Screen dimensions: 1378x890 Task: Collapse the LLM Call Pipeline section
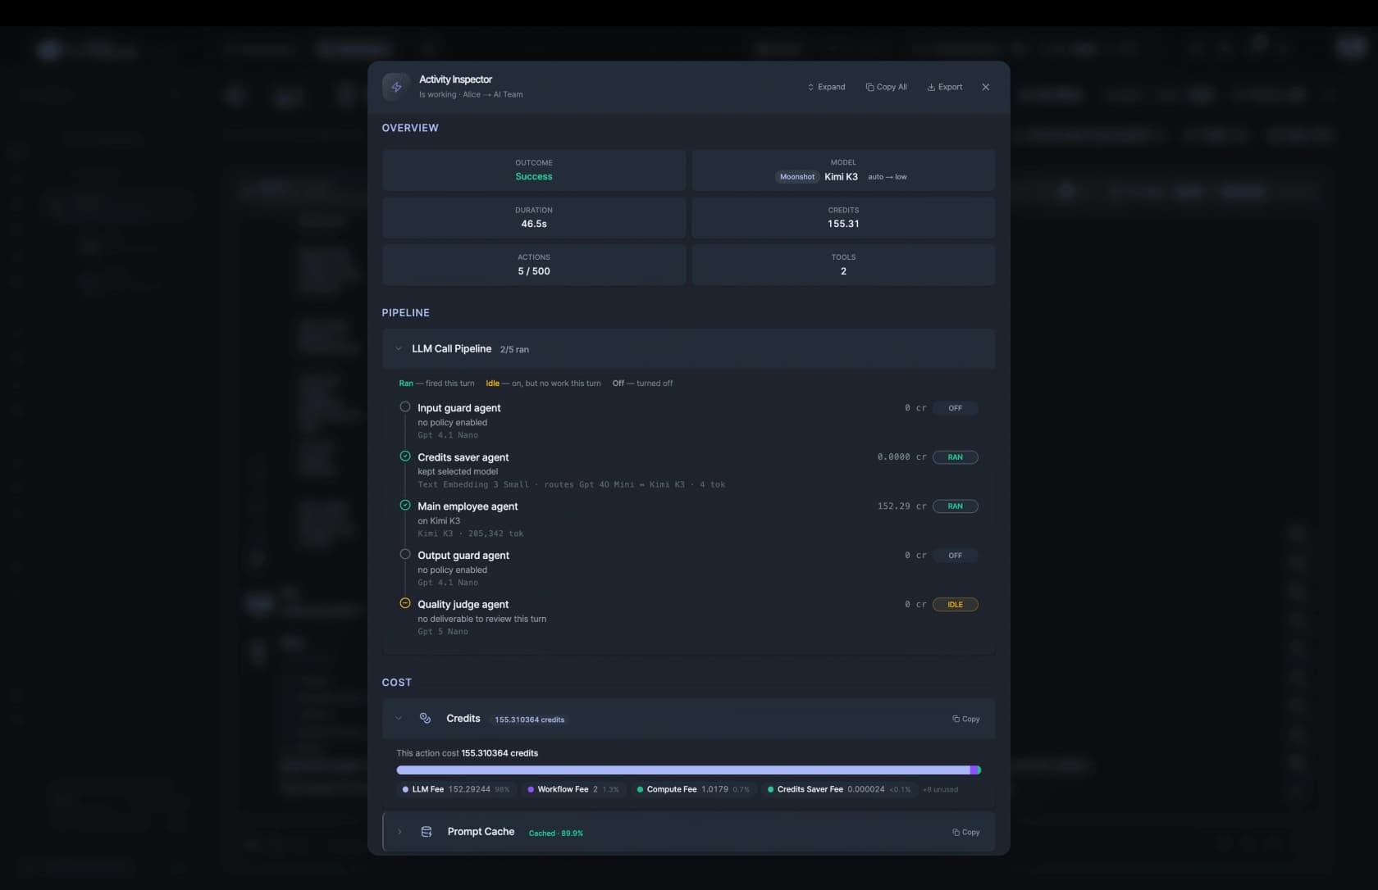tap(399, 349)
